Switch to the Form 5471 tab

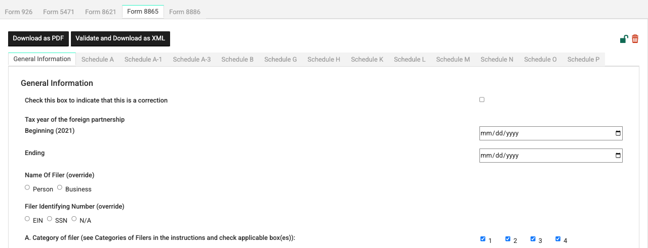pyautogui.click(x=59, y=12)
